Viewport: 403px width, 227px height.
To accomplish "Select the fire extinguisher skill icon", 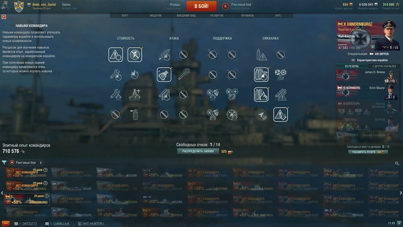I will [x=135, y=115].
